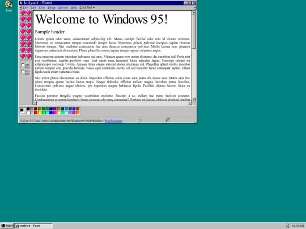Click the pink heart in the first row, left column
Screen dimensions: 306x229
[x=23, y=13]
